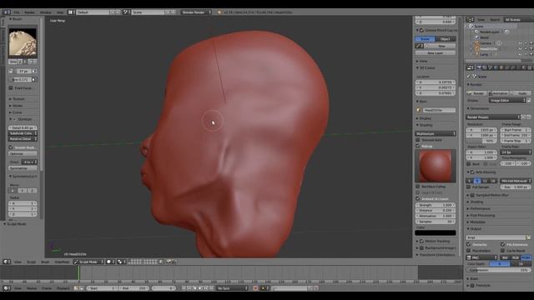The width and height of the screenshot is (534, 300).
Task: Click the info editor type icon
Action: 7,12
